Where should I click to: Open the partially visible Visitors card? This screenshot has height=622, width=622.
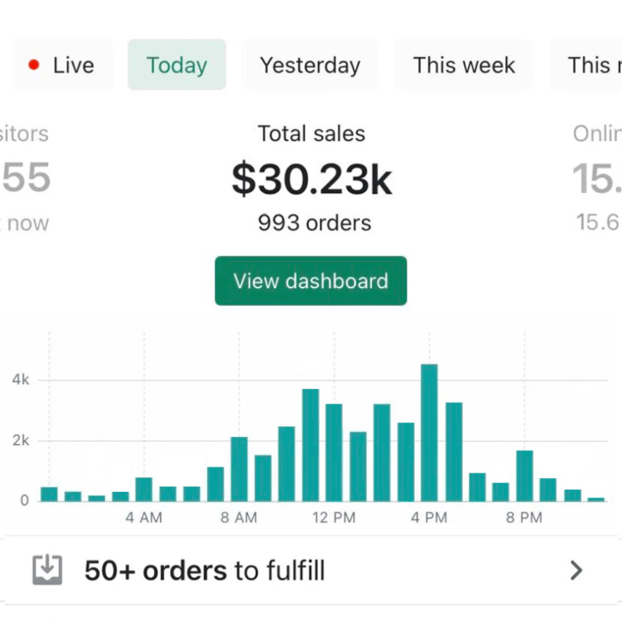coord(26,179)
